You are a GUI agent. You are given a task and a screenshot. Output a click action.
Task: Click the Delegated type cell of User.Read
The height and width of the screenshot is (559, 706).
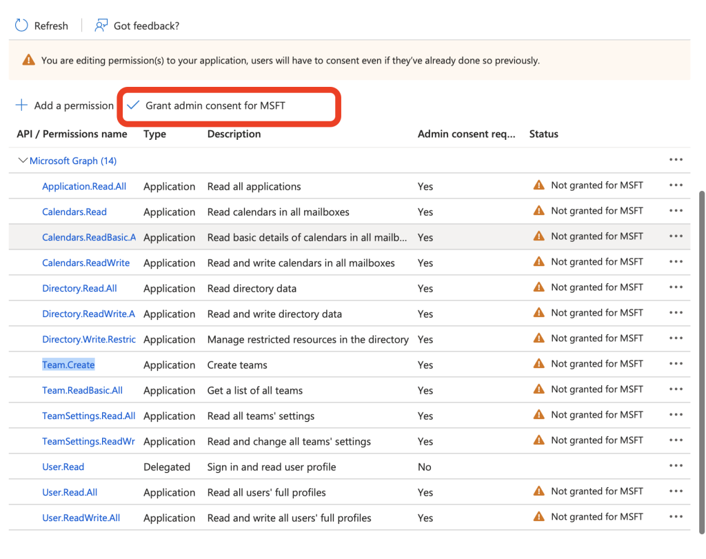coord(167,467)
